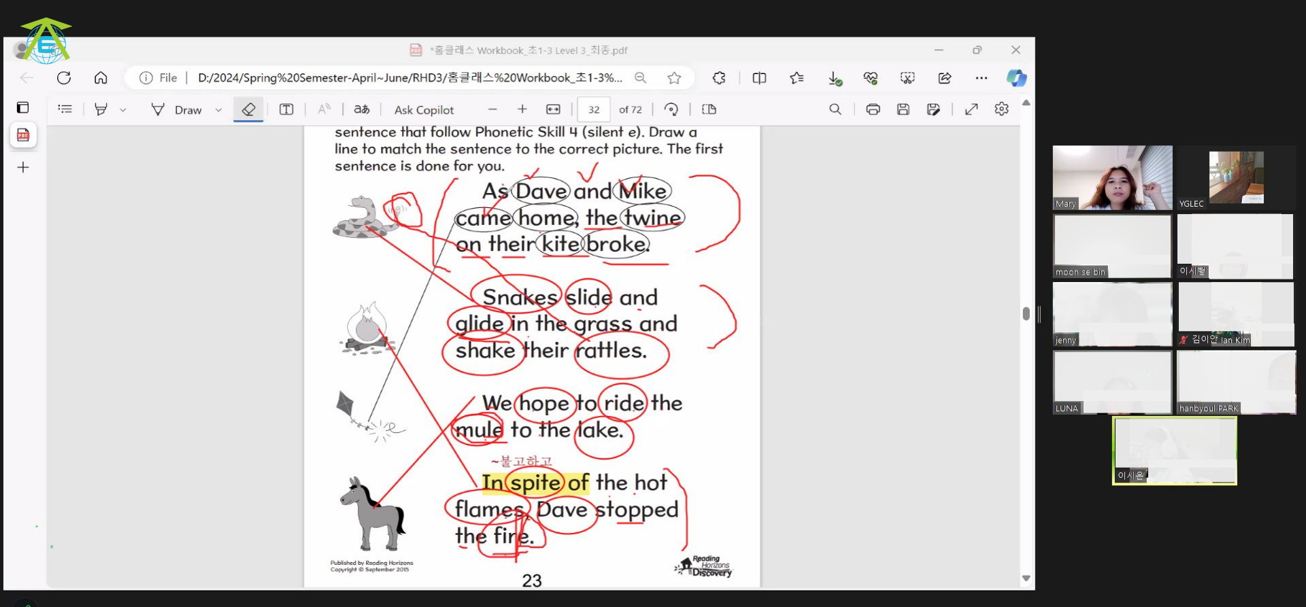Toggle the tab actions sidebar icon

(x=22, y=107)
